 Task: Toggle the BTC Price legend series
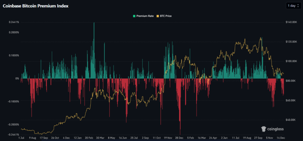(x=163, y=16)
